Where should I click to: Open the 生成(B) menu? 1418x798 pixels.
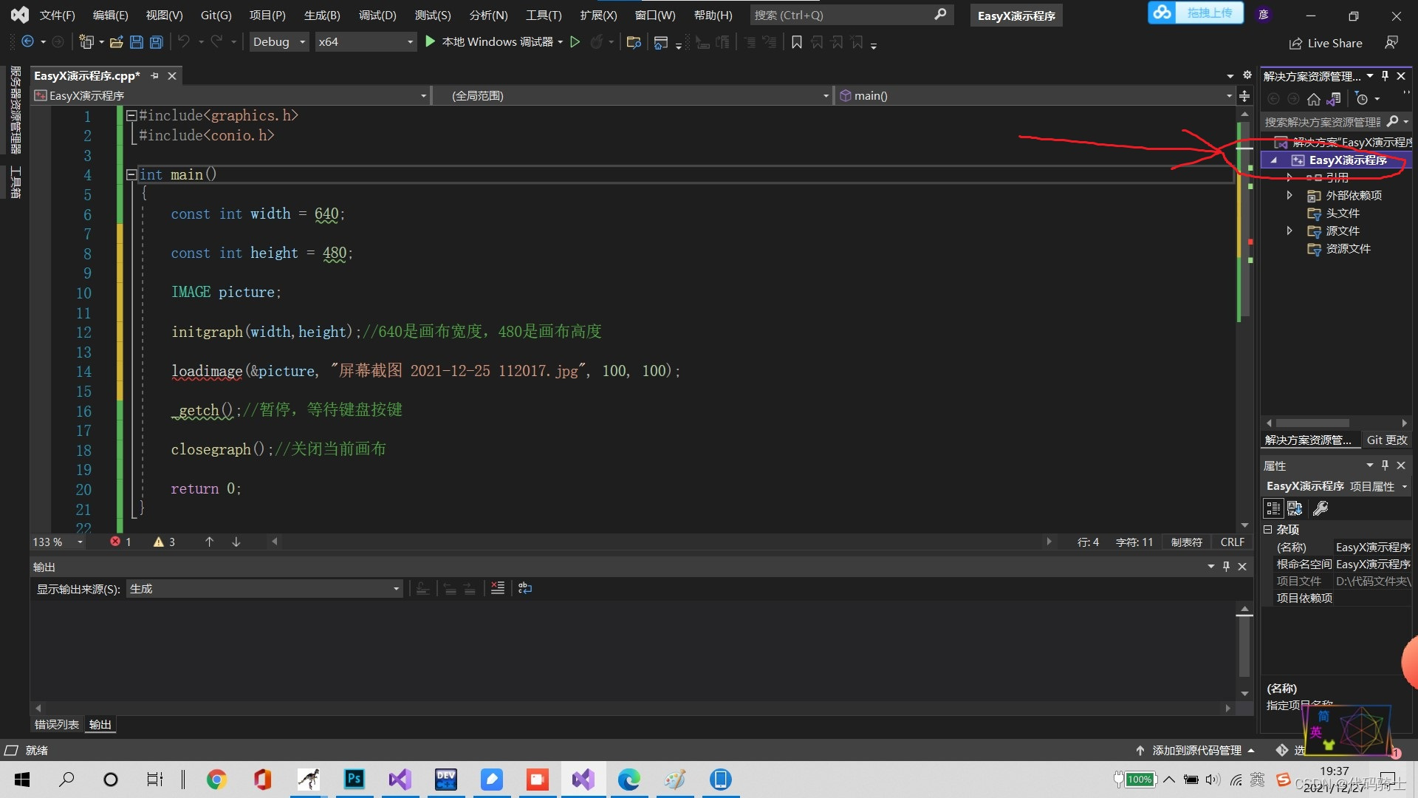pyautogui.click(x=322, y=15)
